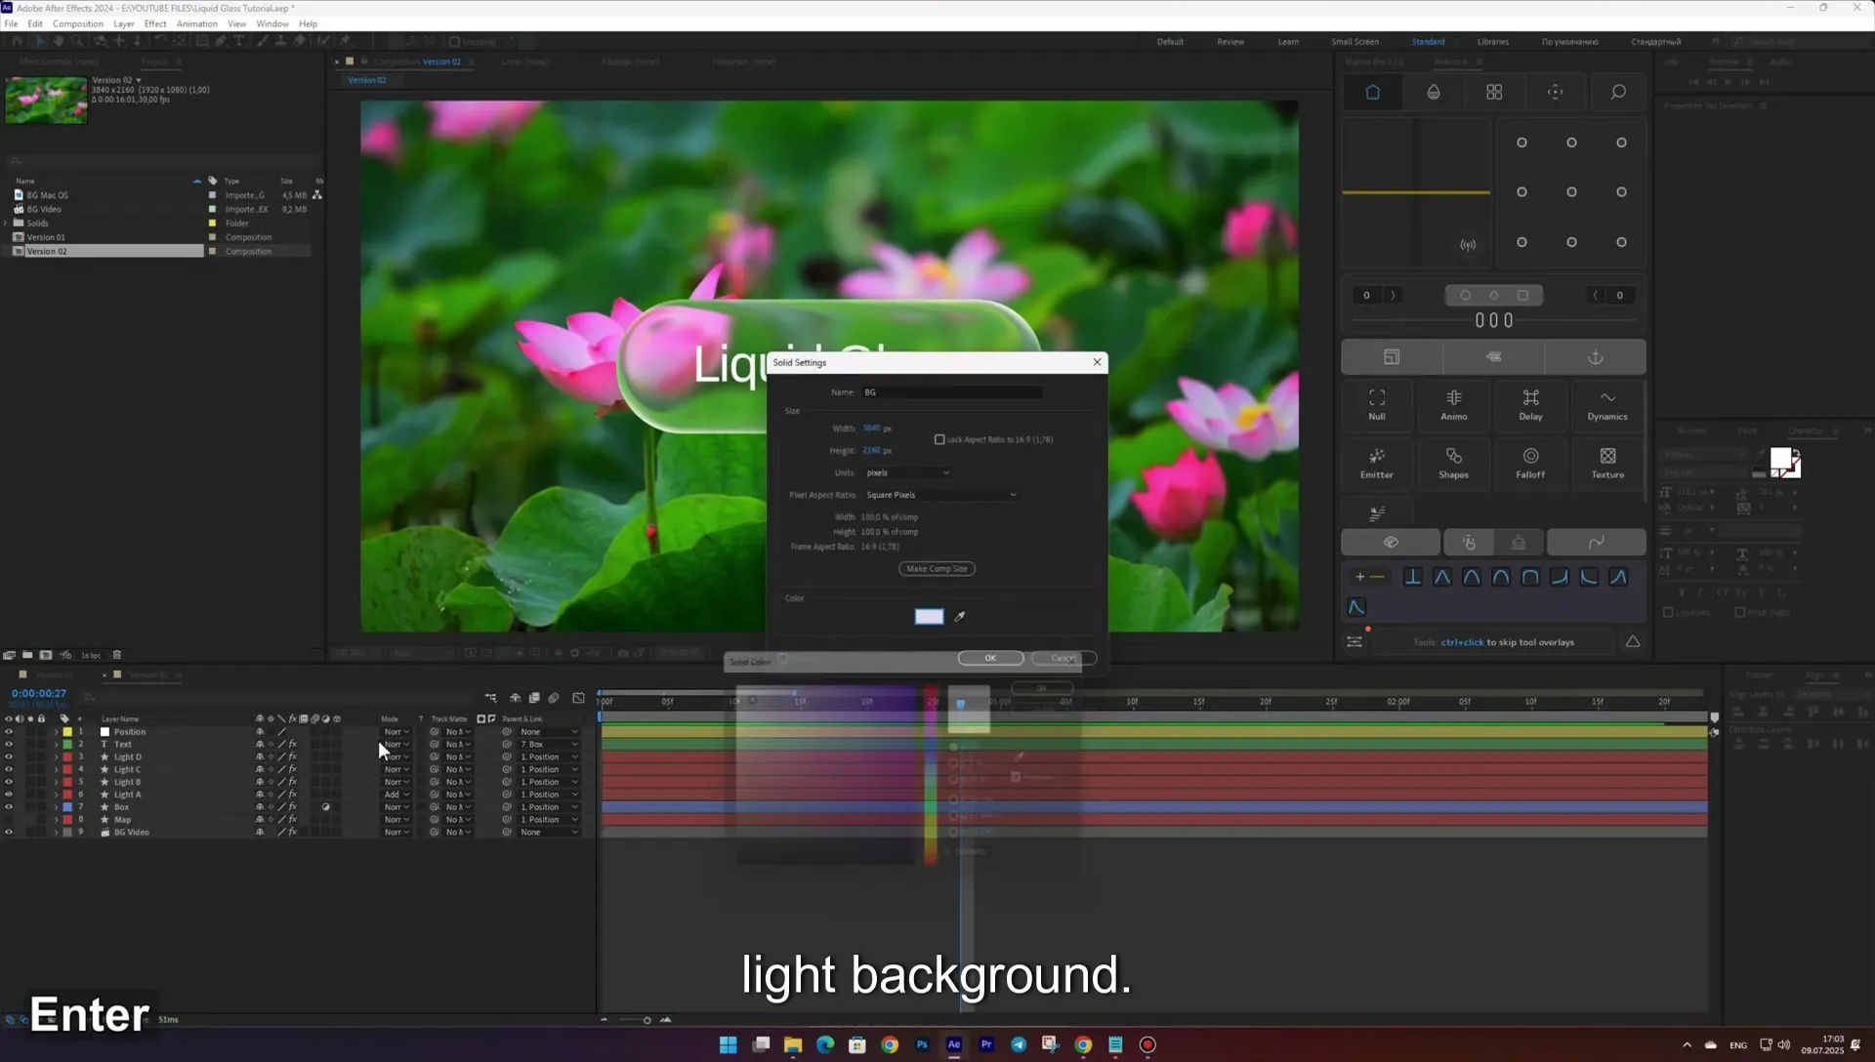Open Premiere Pro from taskbar

(986, 1044)
